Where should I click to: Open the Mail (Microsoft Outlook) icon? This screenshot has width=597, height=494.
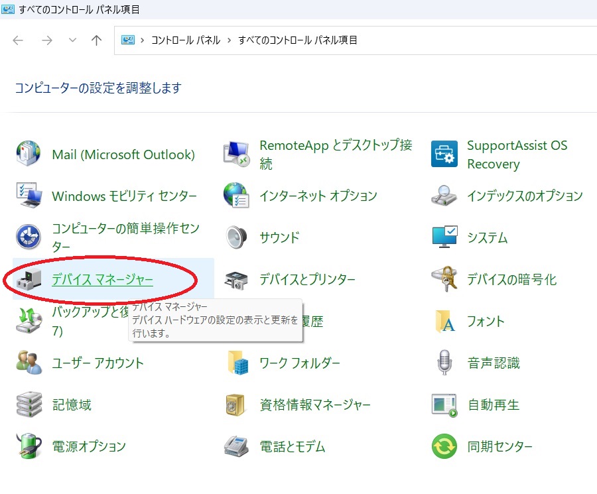point(29,154)
